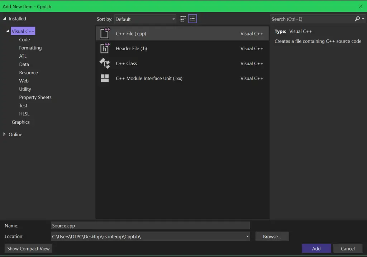This screenshot has height=257, width=367.
Task: Select the C++ File (.cpp) template icon
Action: click(x=105, y=33)
